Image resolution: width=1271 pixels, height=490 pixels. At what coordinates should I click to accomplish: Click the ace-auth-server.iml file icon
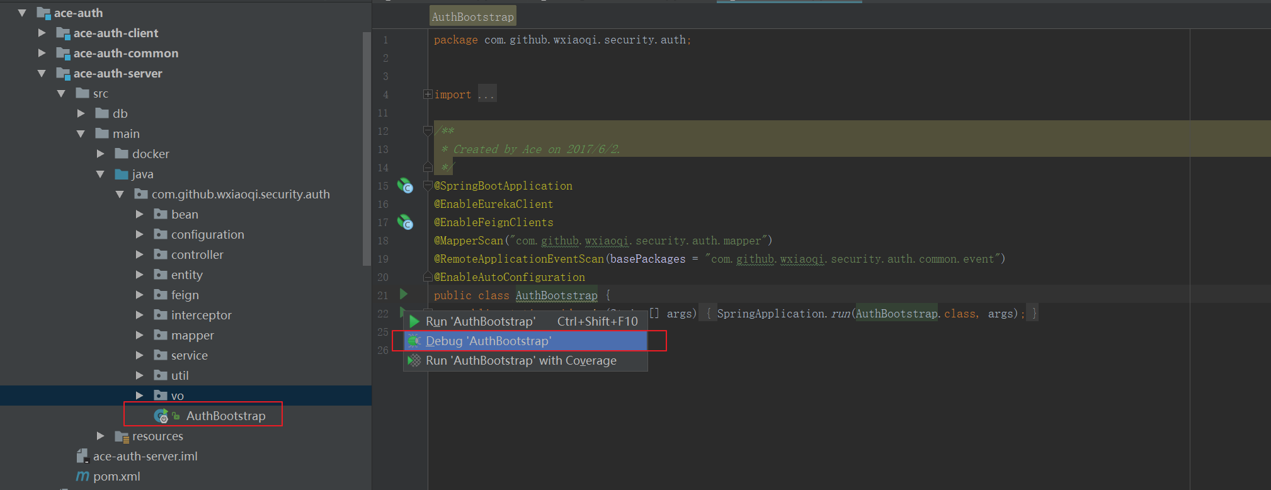click(83, 456)
